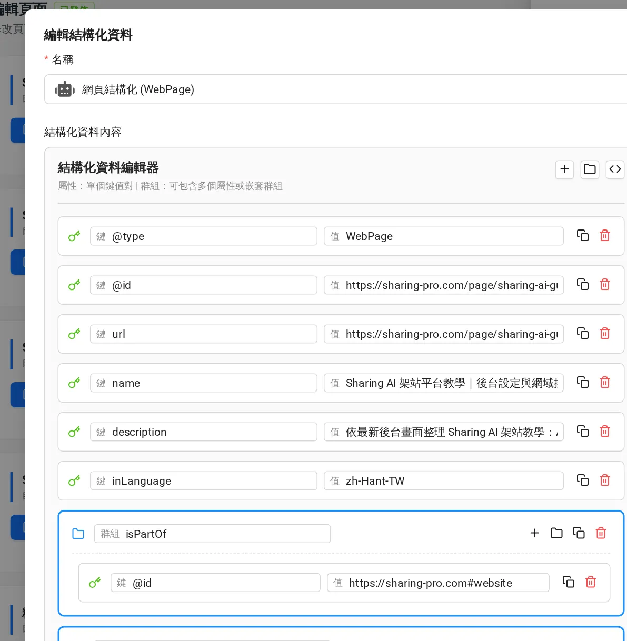The height and width of the screenshot is (641, 627).
Task: Duplicate the isPartOf group
Action: (x=579, y=533)
